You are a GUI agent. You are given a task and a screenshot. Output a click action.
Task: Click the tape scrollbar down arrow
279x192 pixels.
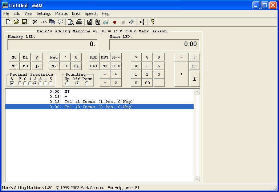(197, 179)
